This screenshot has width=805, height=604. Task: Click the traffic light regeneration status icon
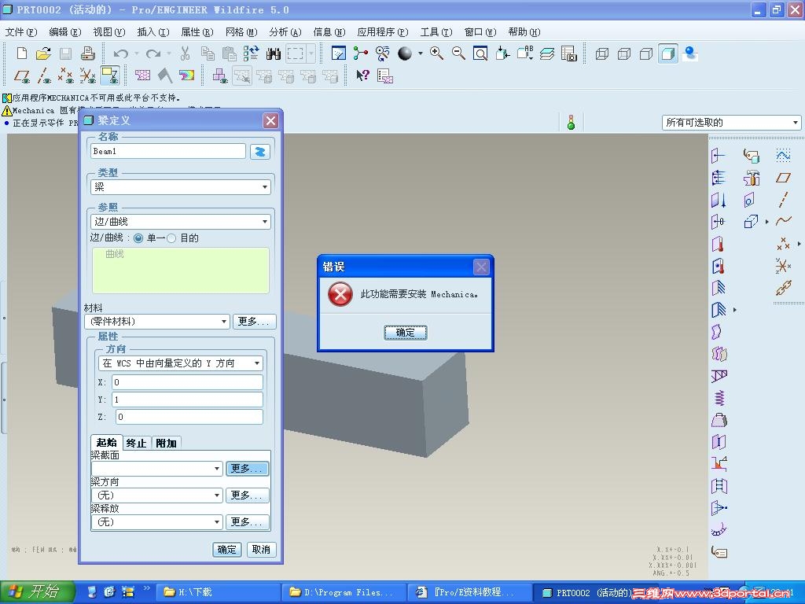571,122
